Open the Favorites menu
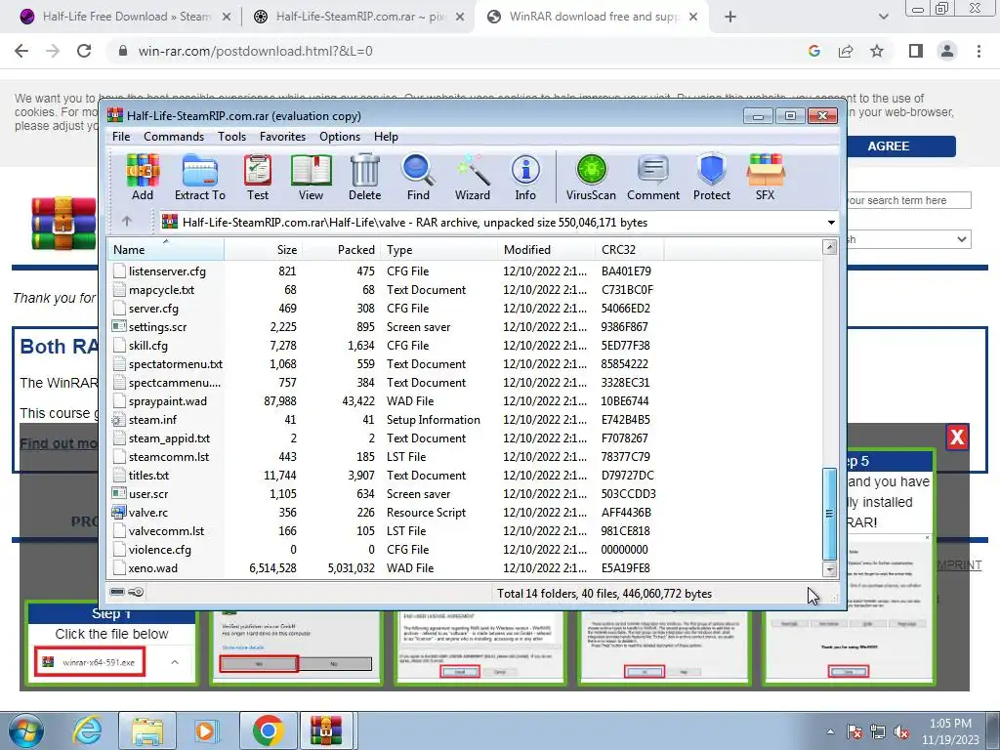 [282, 137]
